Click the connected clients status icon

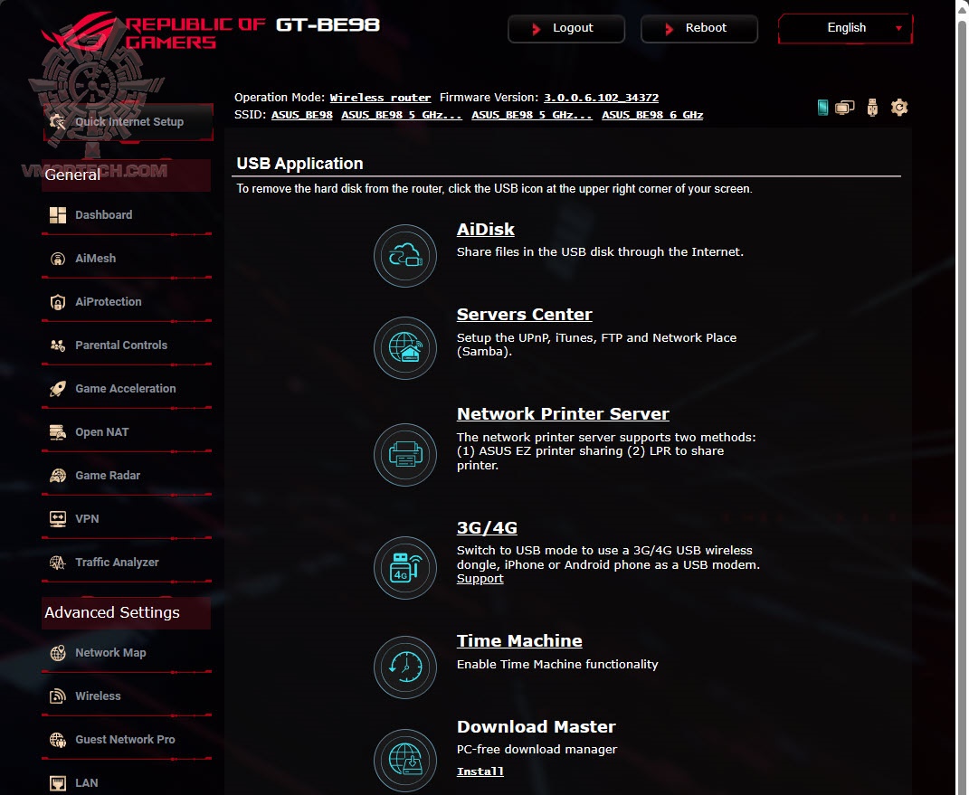coord(845,108)
